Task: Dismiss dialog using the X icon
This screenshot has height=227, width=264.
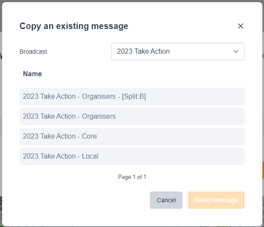Action: 241,26
